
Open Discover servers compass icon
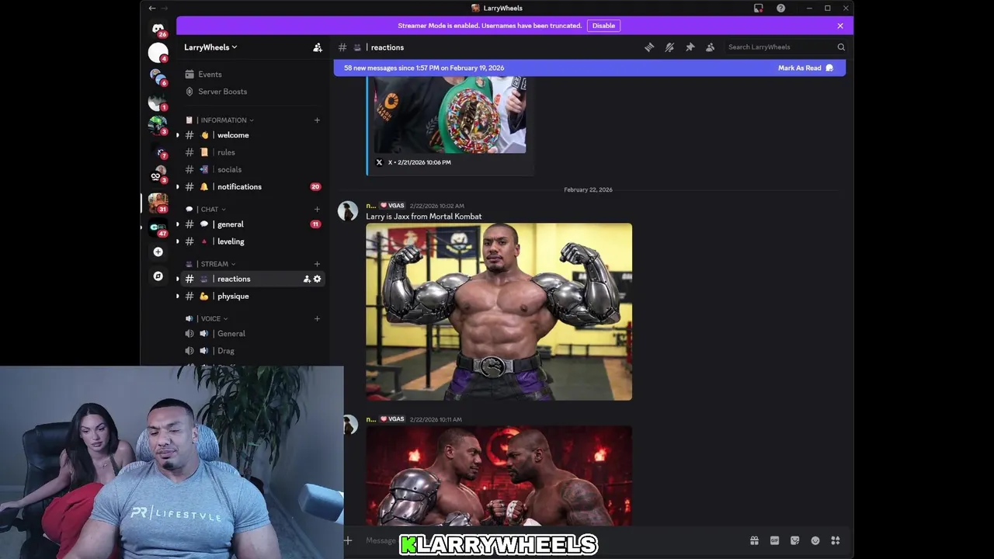(158, 276)
